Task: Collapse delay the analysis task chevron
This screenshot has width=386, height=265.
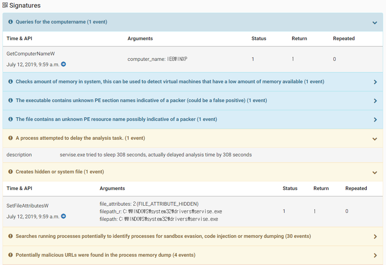Action: [375, 139]
